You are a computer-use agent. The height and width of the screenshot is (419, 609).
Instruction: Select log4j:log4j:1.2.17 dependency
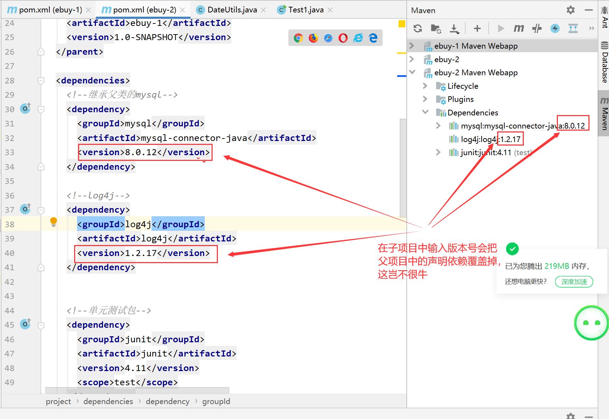pyautogui.click(x=490, y=139)
